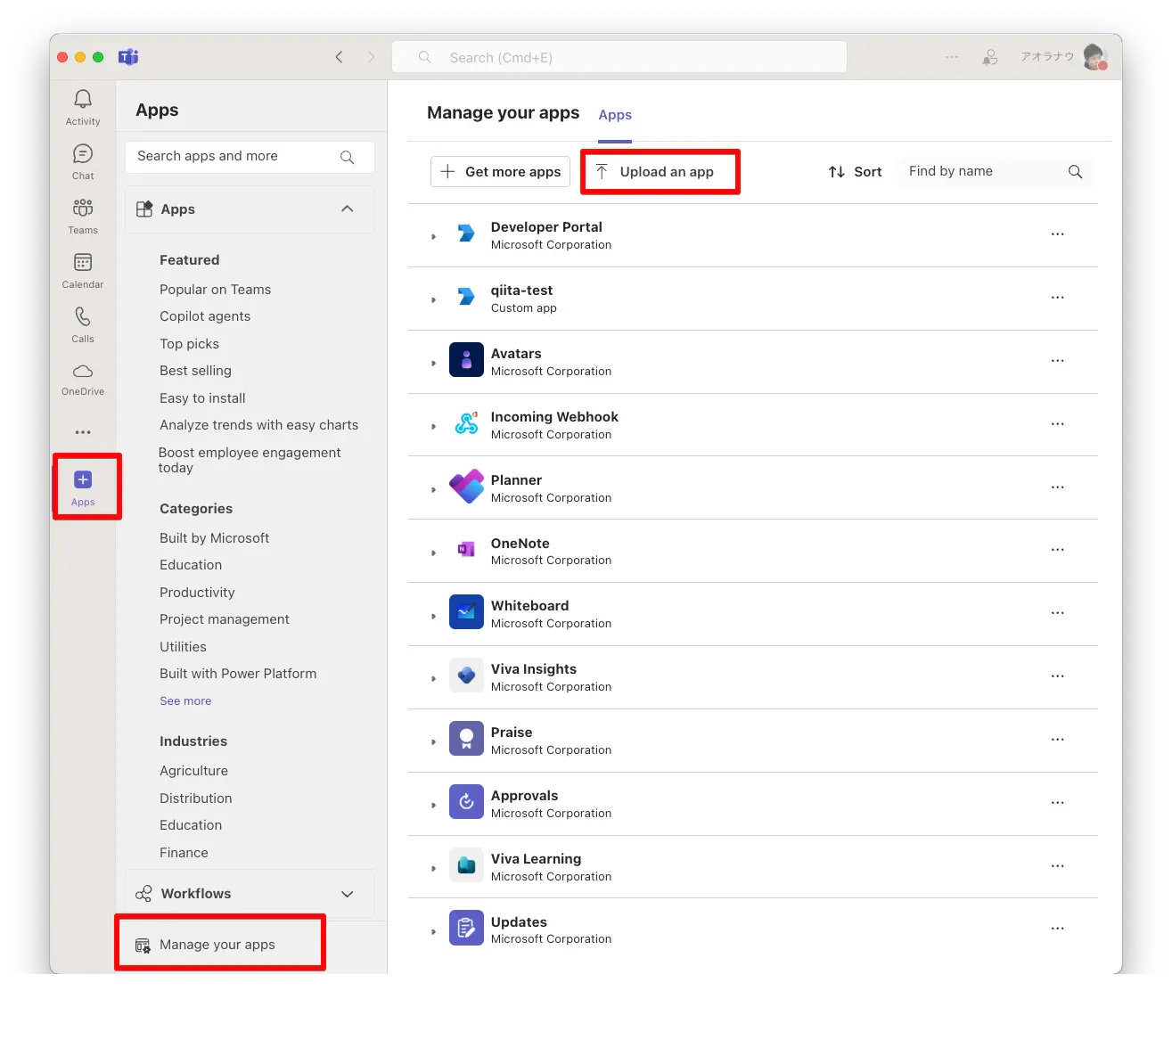Expand the Incoming Webhook row arrow
This screenshot has width=1172, height=1040.
[x=434, y=427]
